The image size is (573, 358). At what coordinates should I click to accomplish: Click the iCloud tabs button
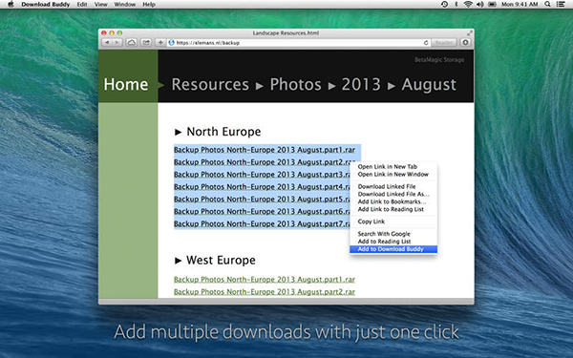click(x=132, y=43)
